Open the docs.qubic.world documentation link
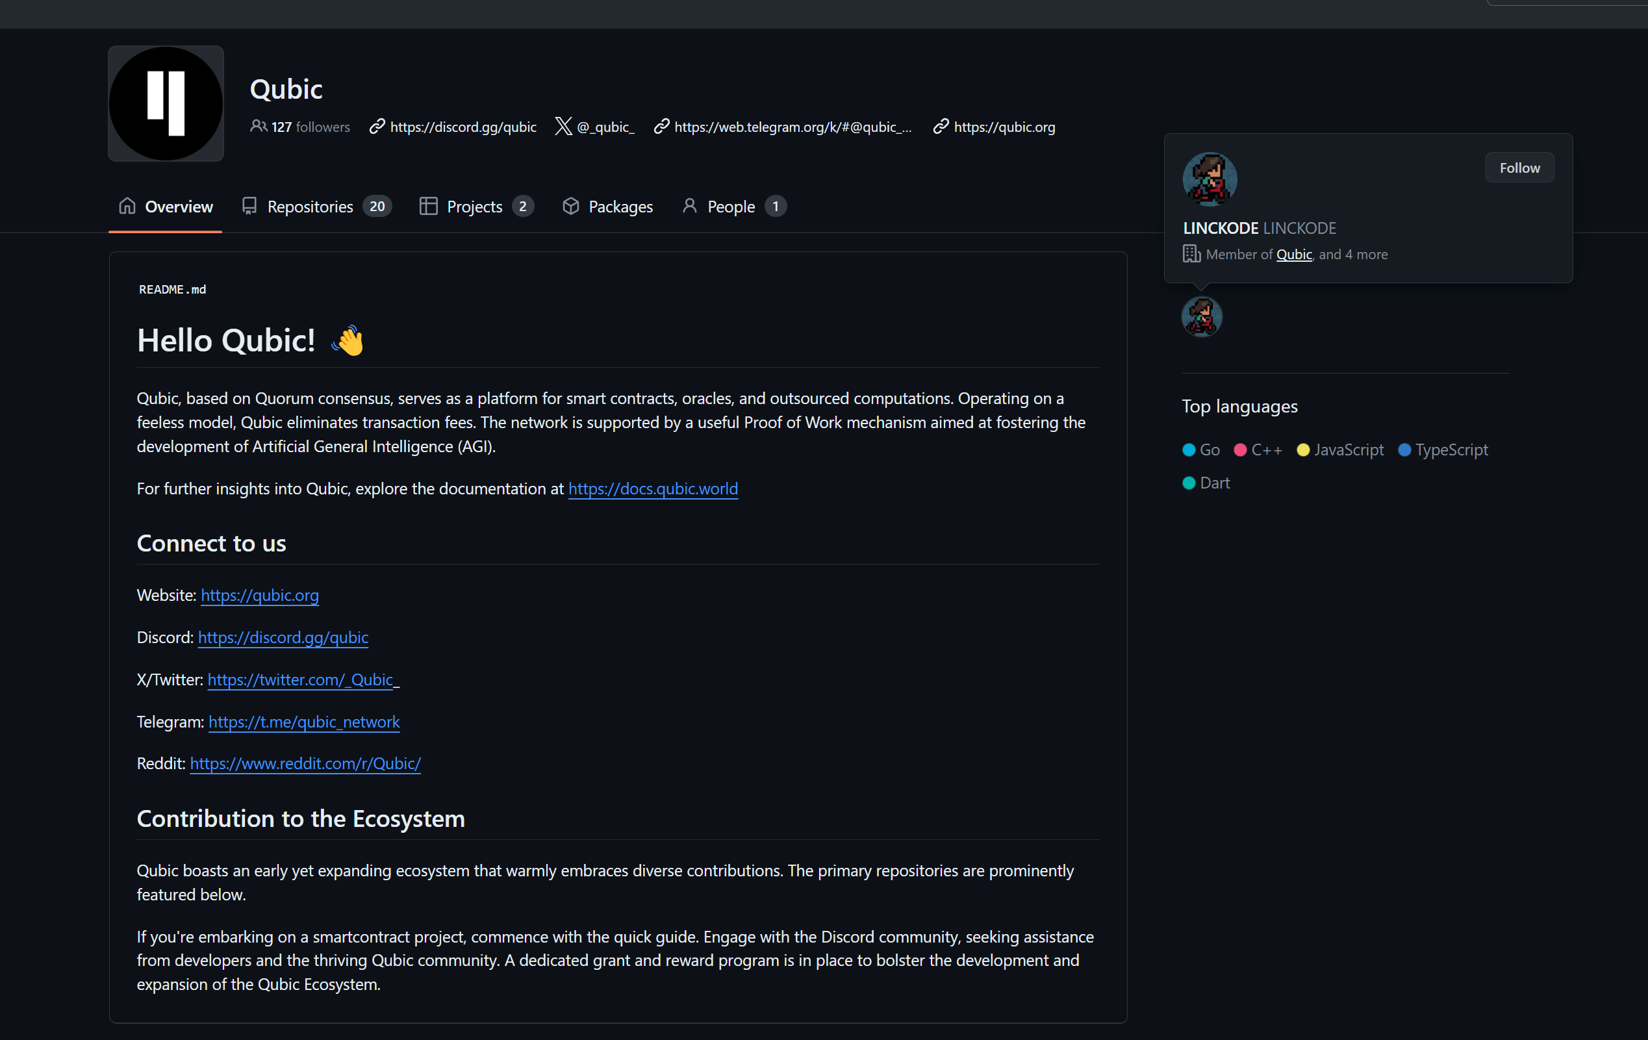This screenshot has height=1040, width=1648. (x=653, y=488)
